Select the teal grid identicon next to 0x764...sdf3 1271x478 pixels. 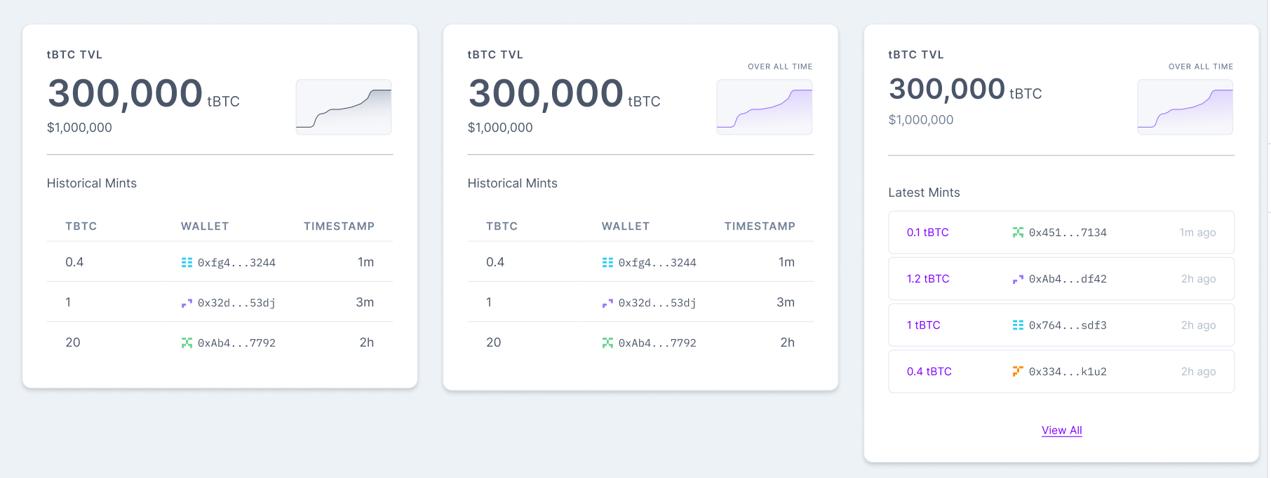coord(1018,325)
